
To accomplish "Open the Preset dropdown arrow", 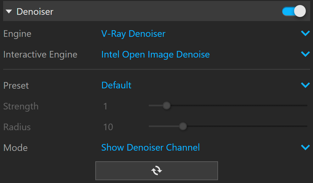I will pos(305,85).
